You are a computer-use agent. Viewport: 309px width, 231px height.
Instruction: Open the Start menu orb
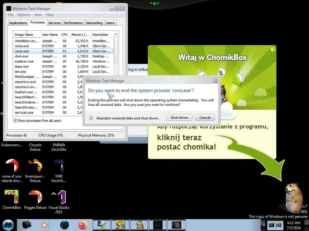pos(8,225)
